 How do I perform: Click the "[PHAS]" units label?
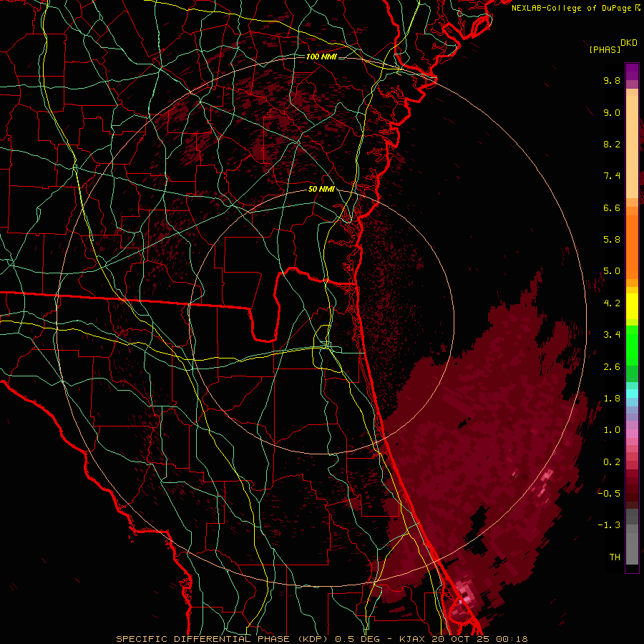click(605, 50)
